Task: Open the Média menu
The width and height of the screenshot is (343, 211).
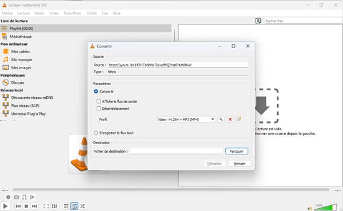Action: tap(7, 13)
